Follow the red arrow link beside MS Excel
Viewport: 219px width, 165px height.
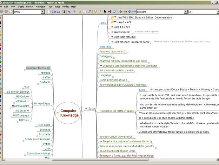coord(28,111)
